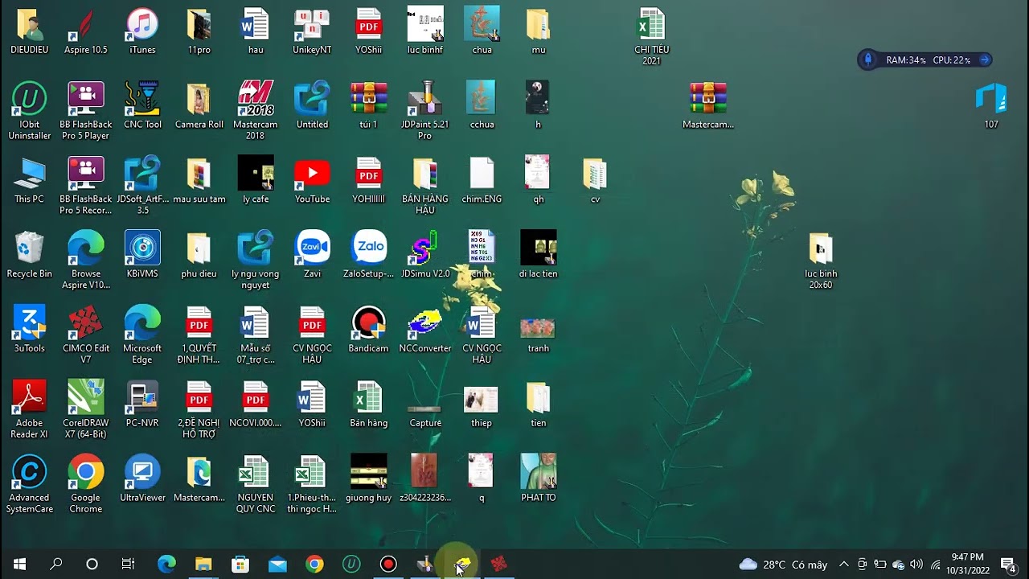Launch IObit Uninstaller shortcut
1029x579 pixels.
29,111
